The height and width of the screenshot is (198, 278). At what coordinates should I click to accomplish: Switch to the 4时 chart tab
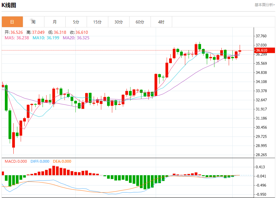161,22
